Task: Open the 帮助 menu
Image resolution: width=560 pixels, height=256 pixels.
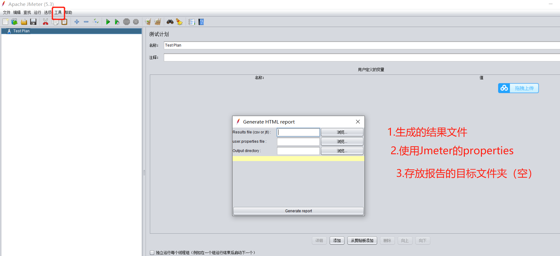Action: pyautogui.click(x=68, y=12)
